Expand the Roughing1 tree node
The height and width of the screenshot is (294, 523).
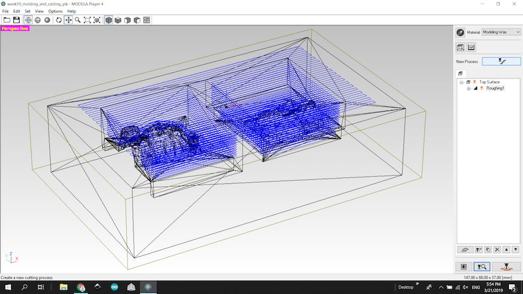pos(468,89)
